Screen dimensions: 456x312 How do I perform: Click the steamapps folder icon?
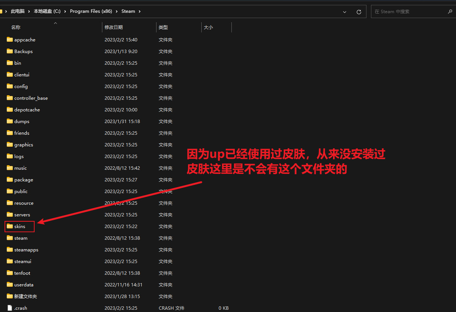point(10,250)
